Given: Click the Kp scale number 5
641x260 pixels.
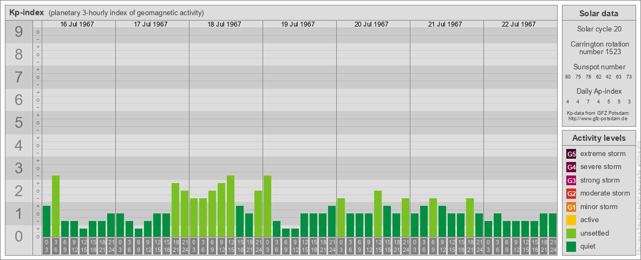Looking at the screenshot, I should (x=19, y=122).
